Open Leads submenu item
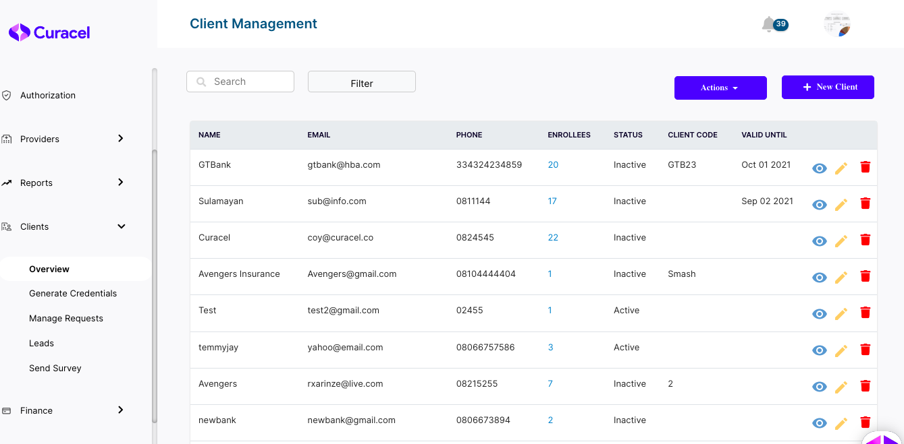The width and height of the screenshot is (904, 444). 41,343
